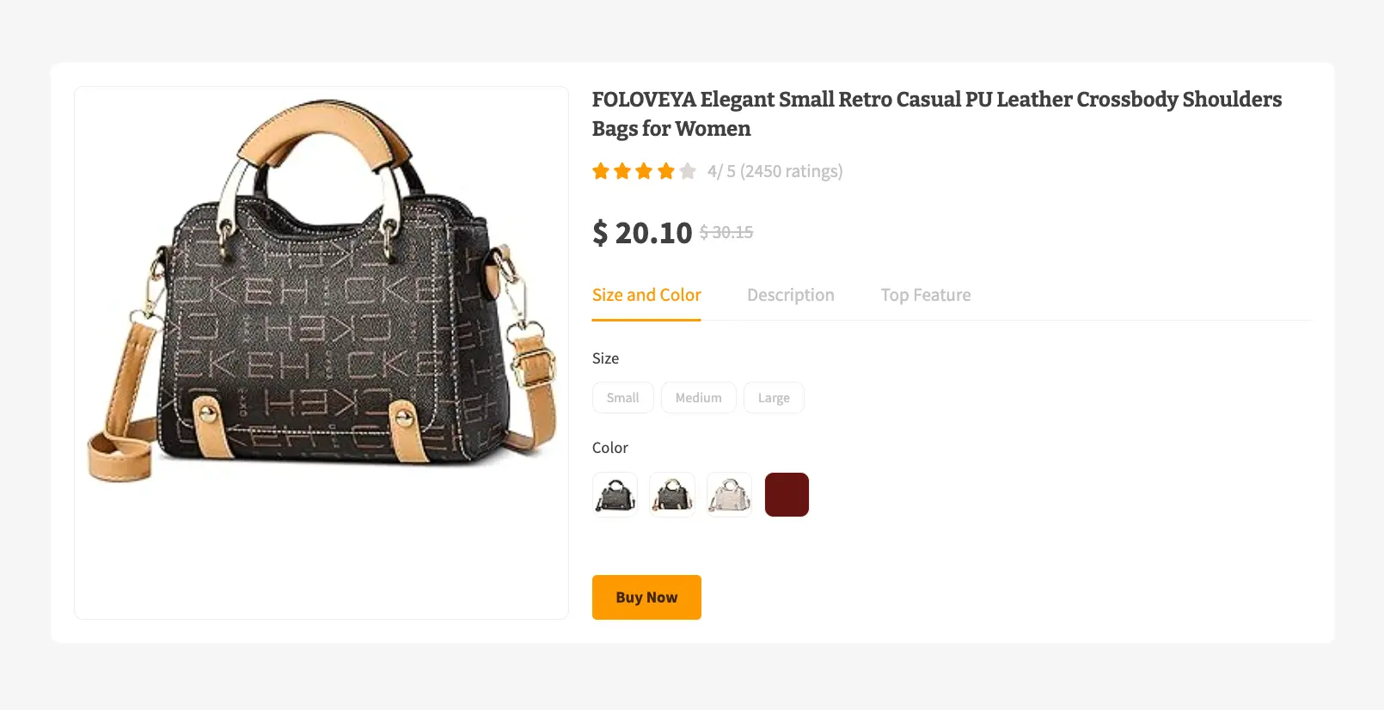
Task: Click the fifth gray star to rate
Action: [x=688, y=171]
